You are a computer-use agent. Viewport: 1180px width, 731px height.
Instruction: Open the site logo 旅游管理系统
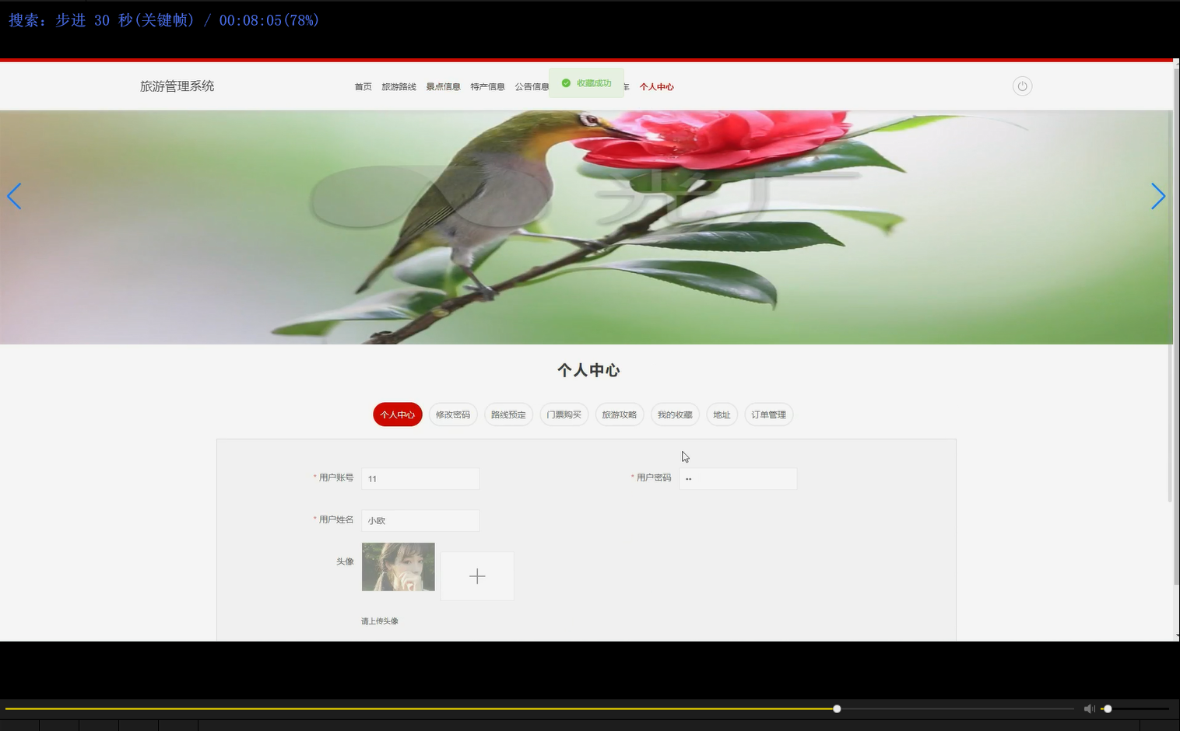[x=177, y=86]
